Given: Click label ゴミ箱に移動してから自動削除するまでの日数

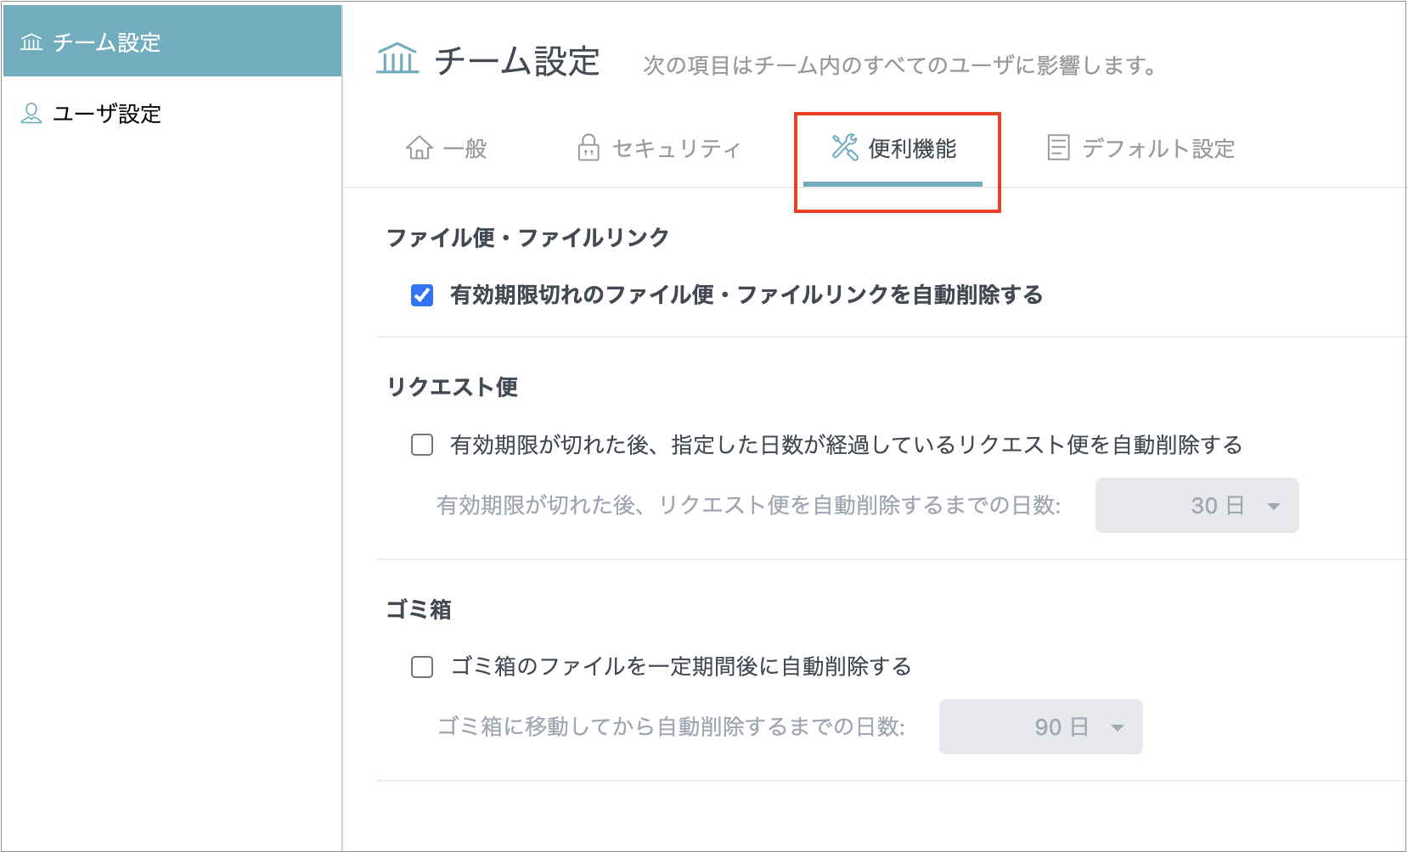Looking at the screenshot, I should pyautogui.click(x=671, y=727).
